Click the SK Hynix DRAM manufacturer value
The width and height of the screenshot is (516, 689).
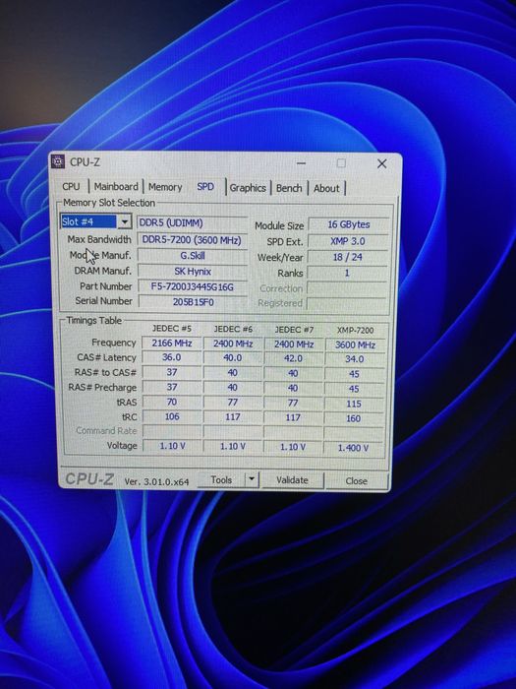[x=193, y=271]
